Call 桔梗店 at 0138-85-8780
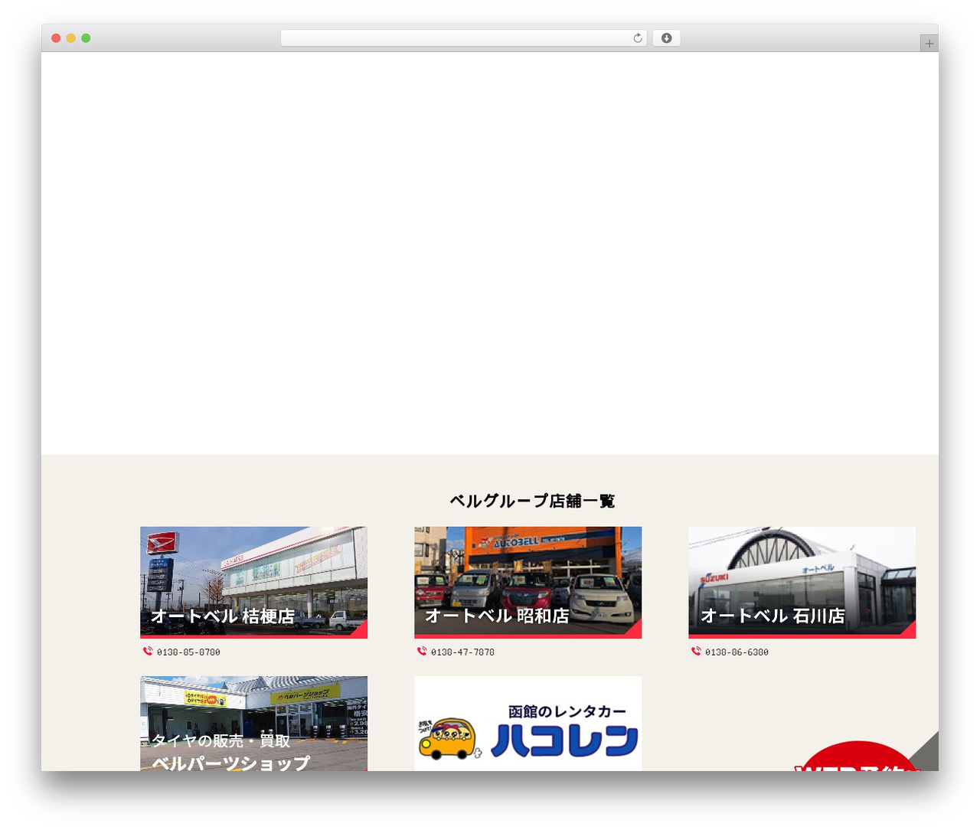 (188, 652)
